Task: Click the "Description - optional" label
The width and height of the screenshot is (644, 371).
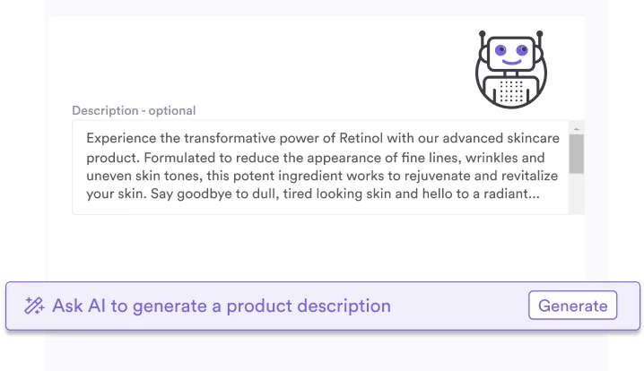Action: coord(134,110)
